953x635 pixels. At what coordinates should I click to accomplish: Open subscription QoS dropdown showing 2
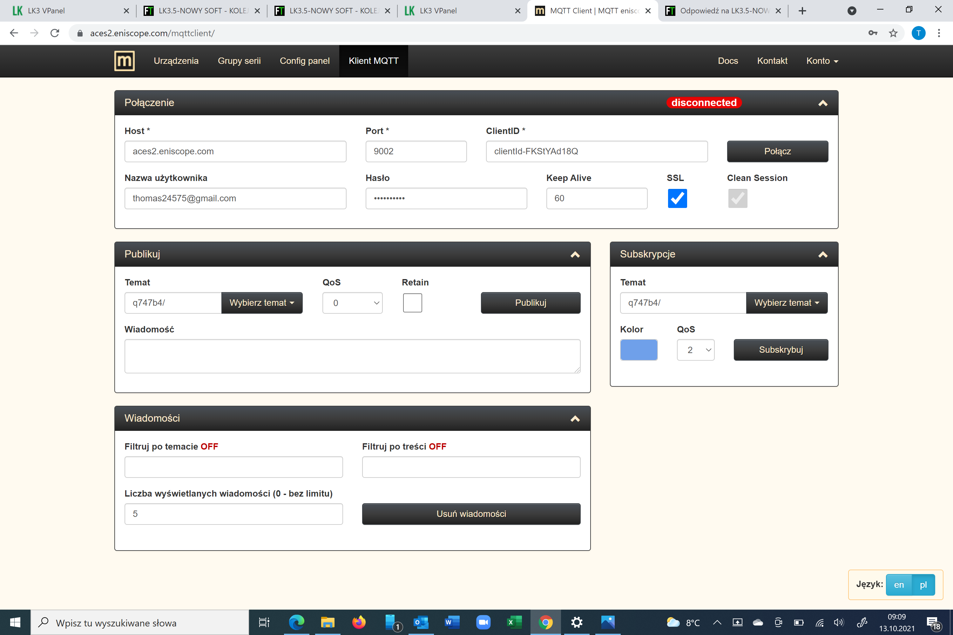coord(695,350)
